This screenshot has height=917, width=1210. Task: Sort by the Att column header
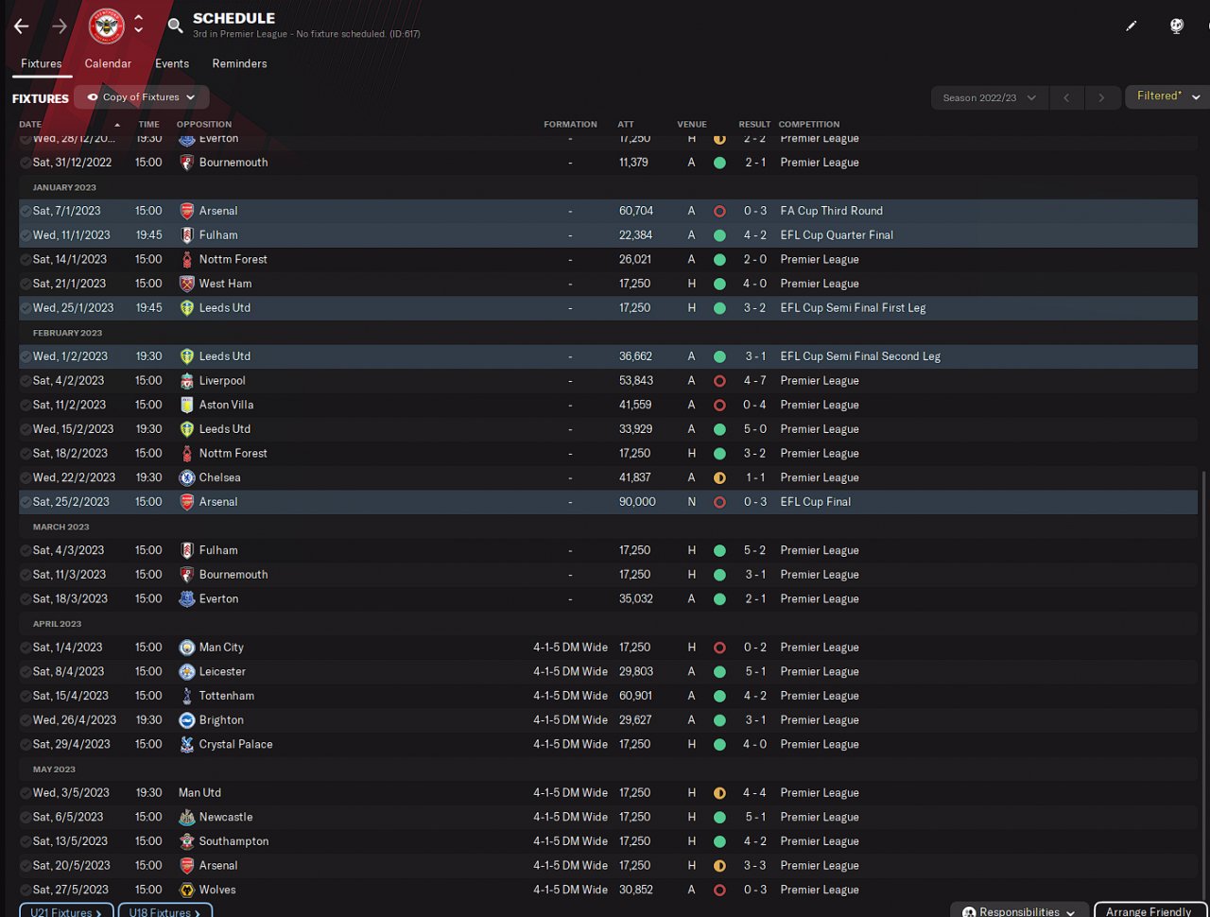[626, 124]
